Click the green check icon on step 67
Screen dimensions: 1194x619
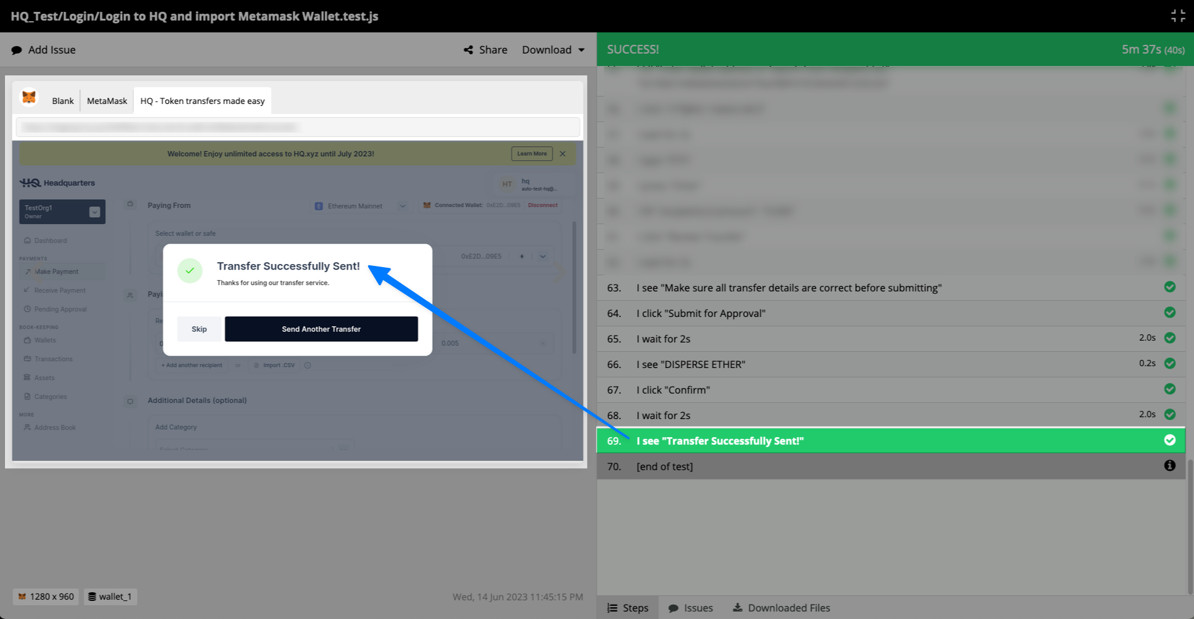click(x=1170, y=389)
